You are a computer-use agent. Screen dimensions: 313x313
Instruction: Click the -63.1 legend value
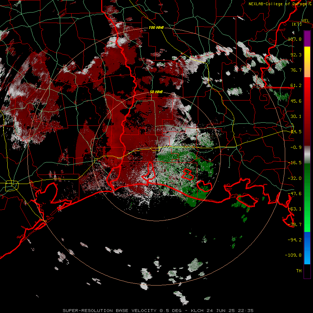coord(295,209)
